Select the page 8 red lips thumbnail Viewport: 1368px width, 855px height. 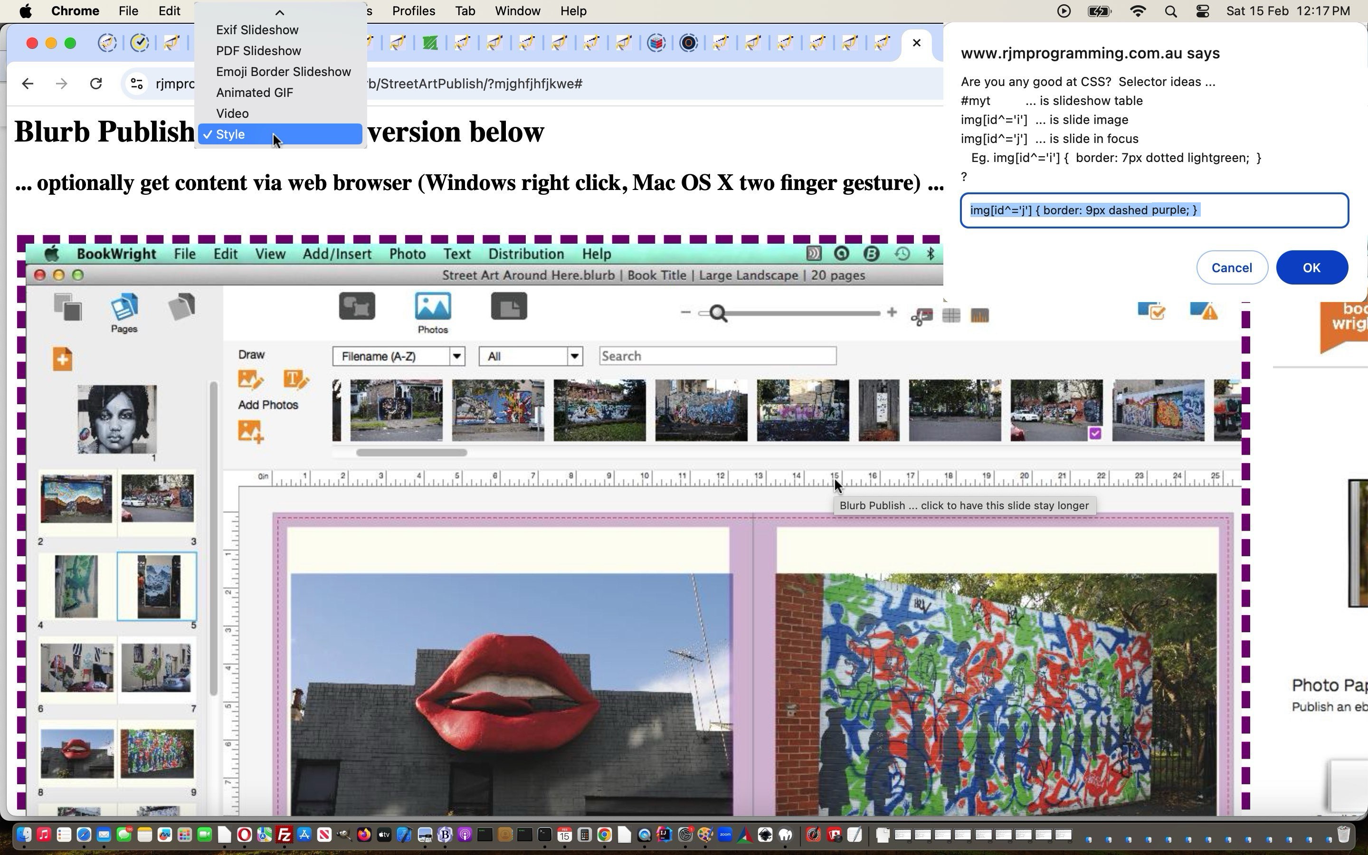(x=77, y=753)
